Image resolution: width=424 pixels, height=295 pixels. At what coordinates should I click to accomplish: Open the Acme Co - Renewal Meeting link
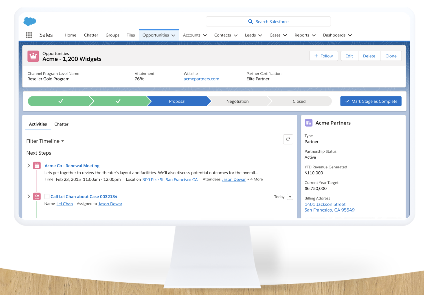[72, 166]
